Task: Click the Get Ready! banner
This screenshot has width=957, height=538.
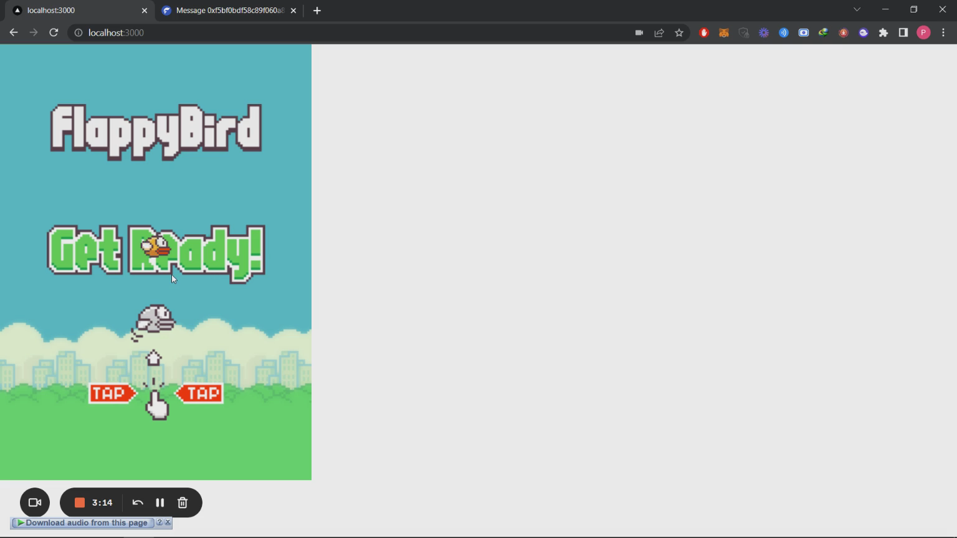Action: coord(156,254)
